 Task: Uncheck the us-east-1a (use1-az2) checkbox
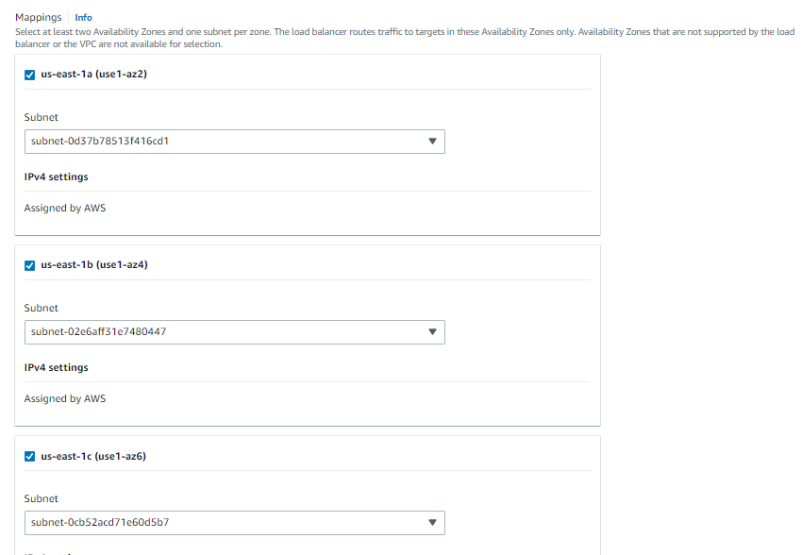click(x=29, y=75)
